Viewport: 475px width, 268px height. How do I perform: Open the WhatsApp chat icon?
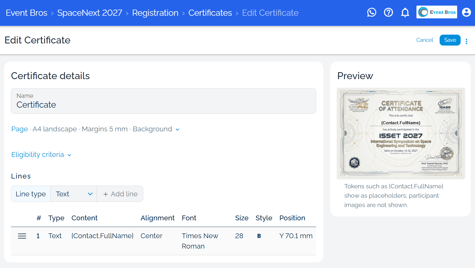pos(371,12)
